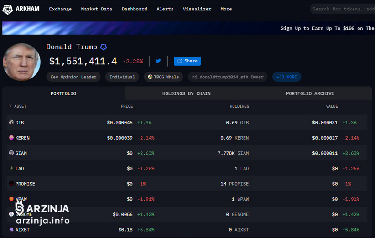Image resolution: width=375 pixels, height=238 pixels.
Task: Go to Dashboard
Action: pyautogui.click(x=135, y=9)
